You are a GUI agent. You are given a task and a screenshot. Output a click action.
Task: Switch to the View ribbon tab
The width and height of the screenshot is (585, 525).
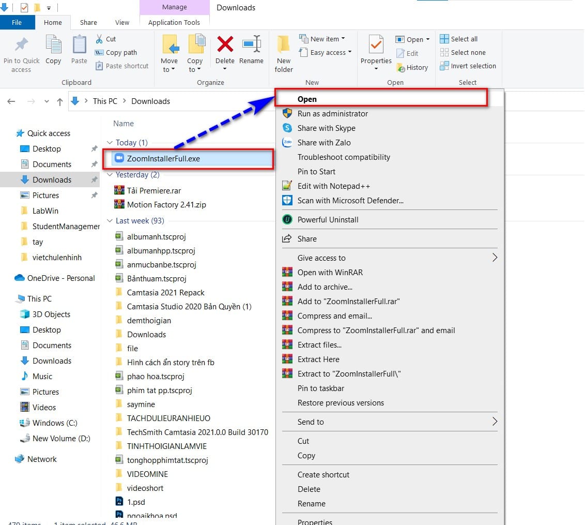[x=122, y=22]
